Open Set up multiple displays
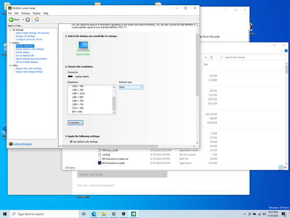Screen dimensions: 290x218 (27, 62)
